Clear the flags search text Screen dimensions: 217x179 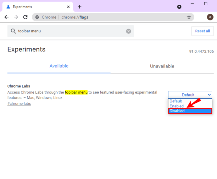[128, 31]
